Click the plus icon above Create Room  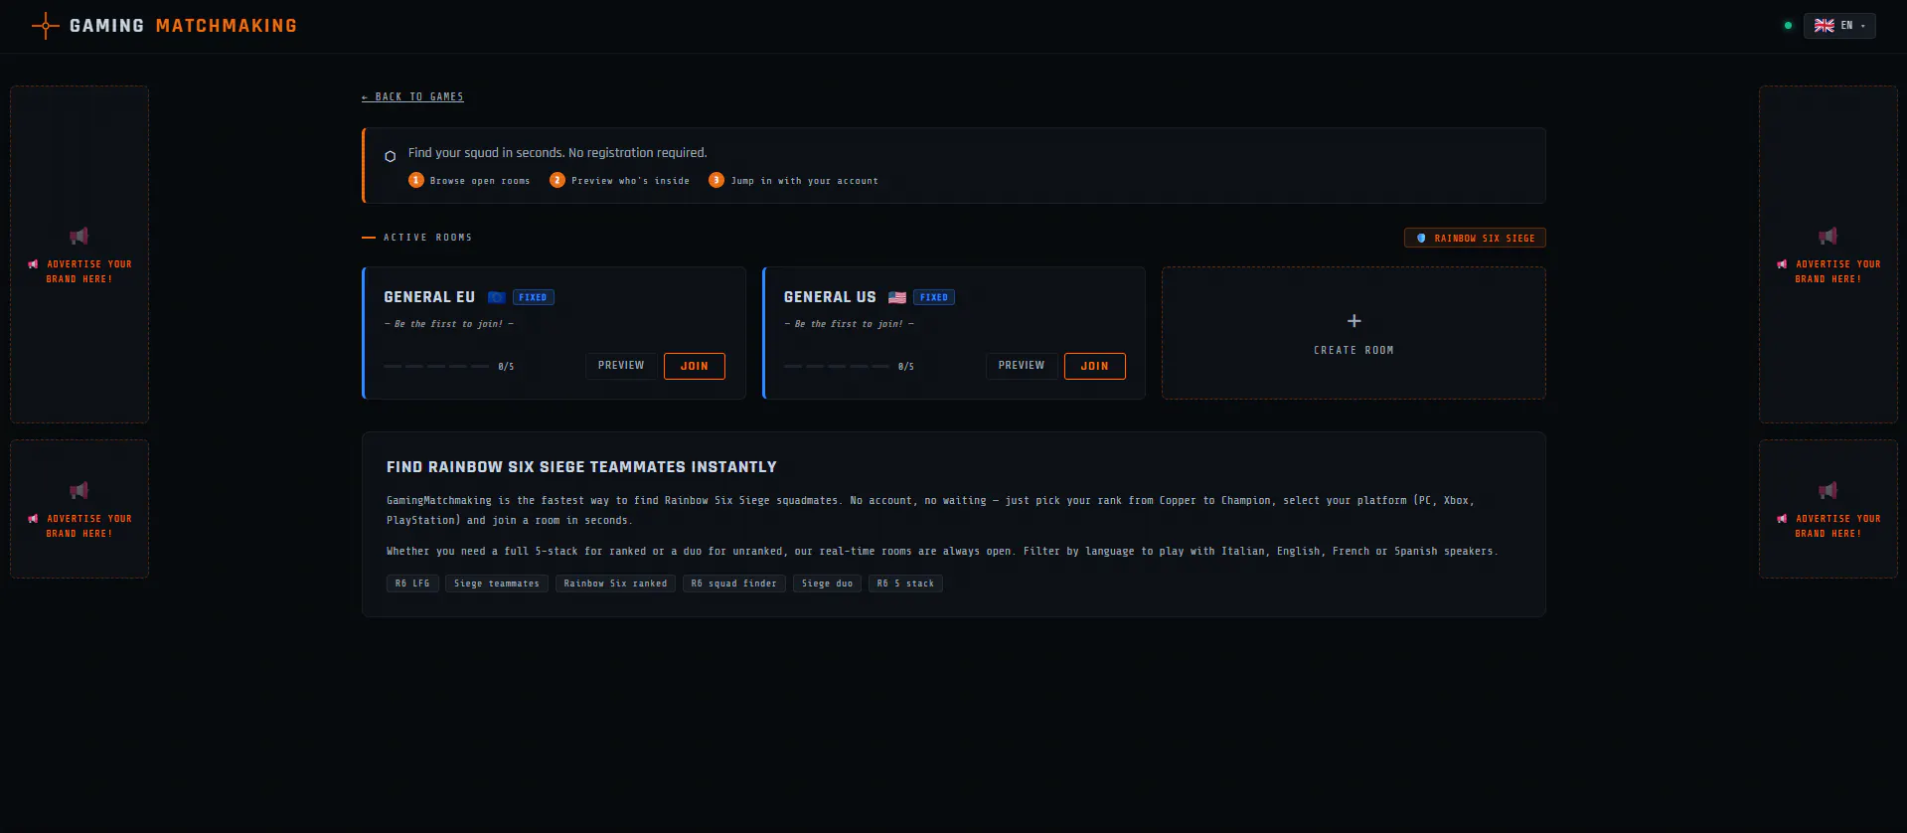1353,321
